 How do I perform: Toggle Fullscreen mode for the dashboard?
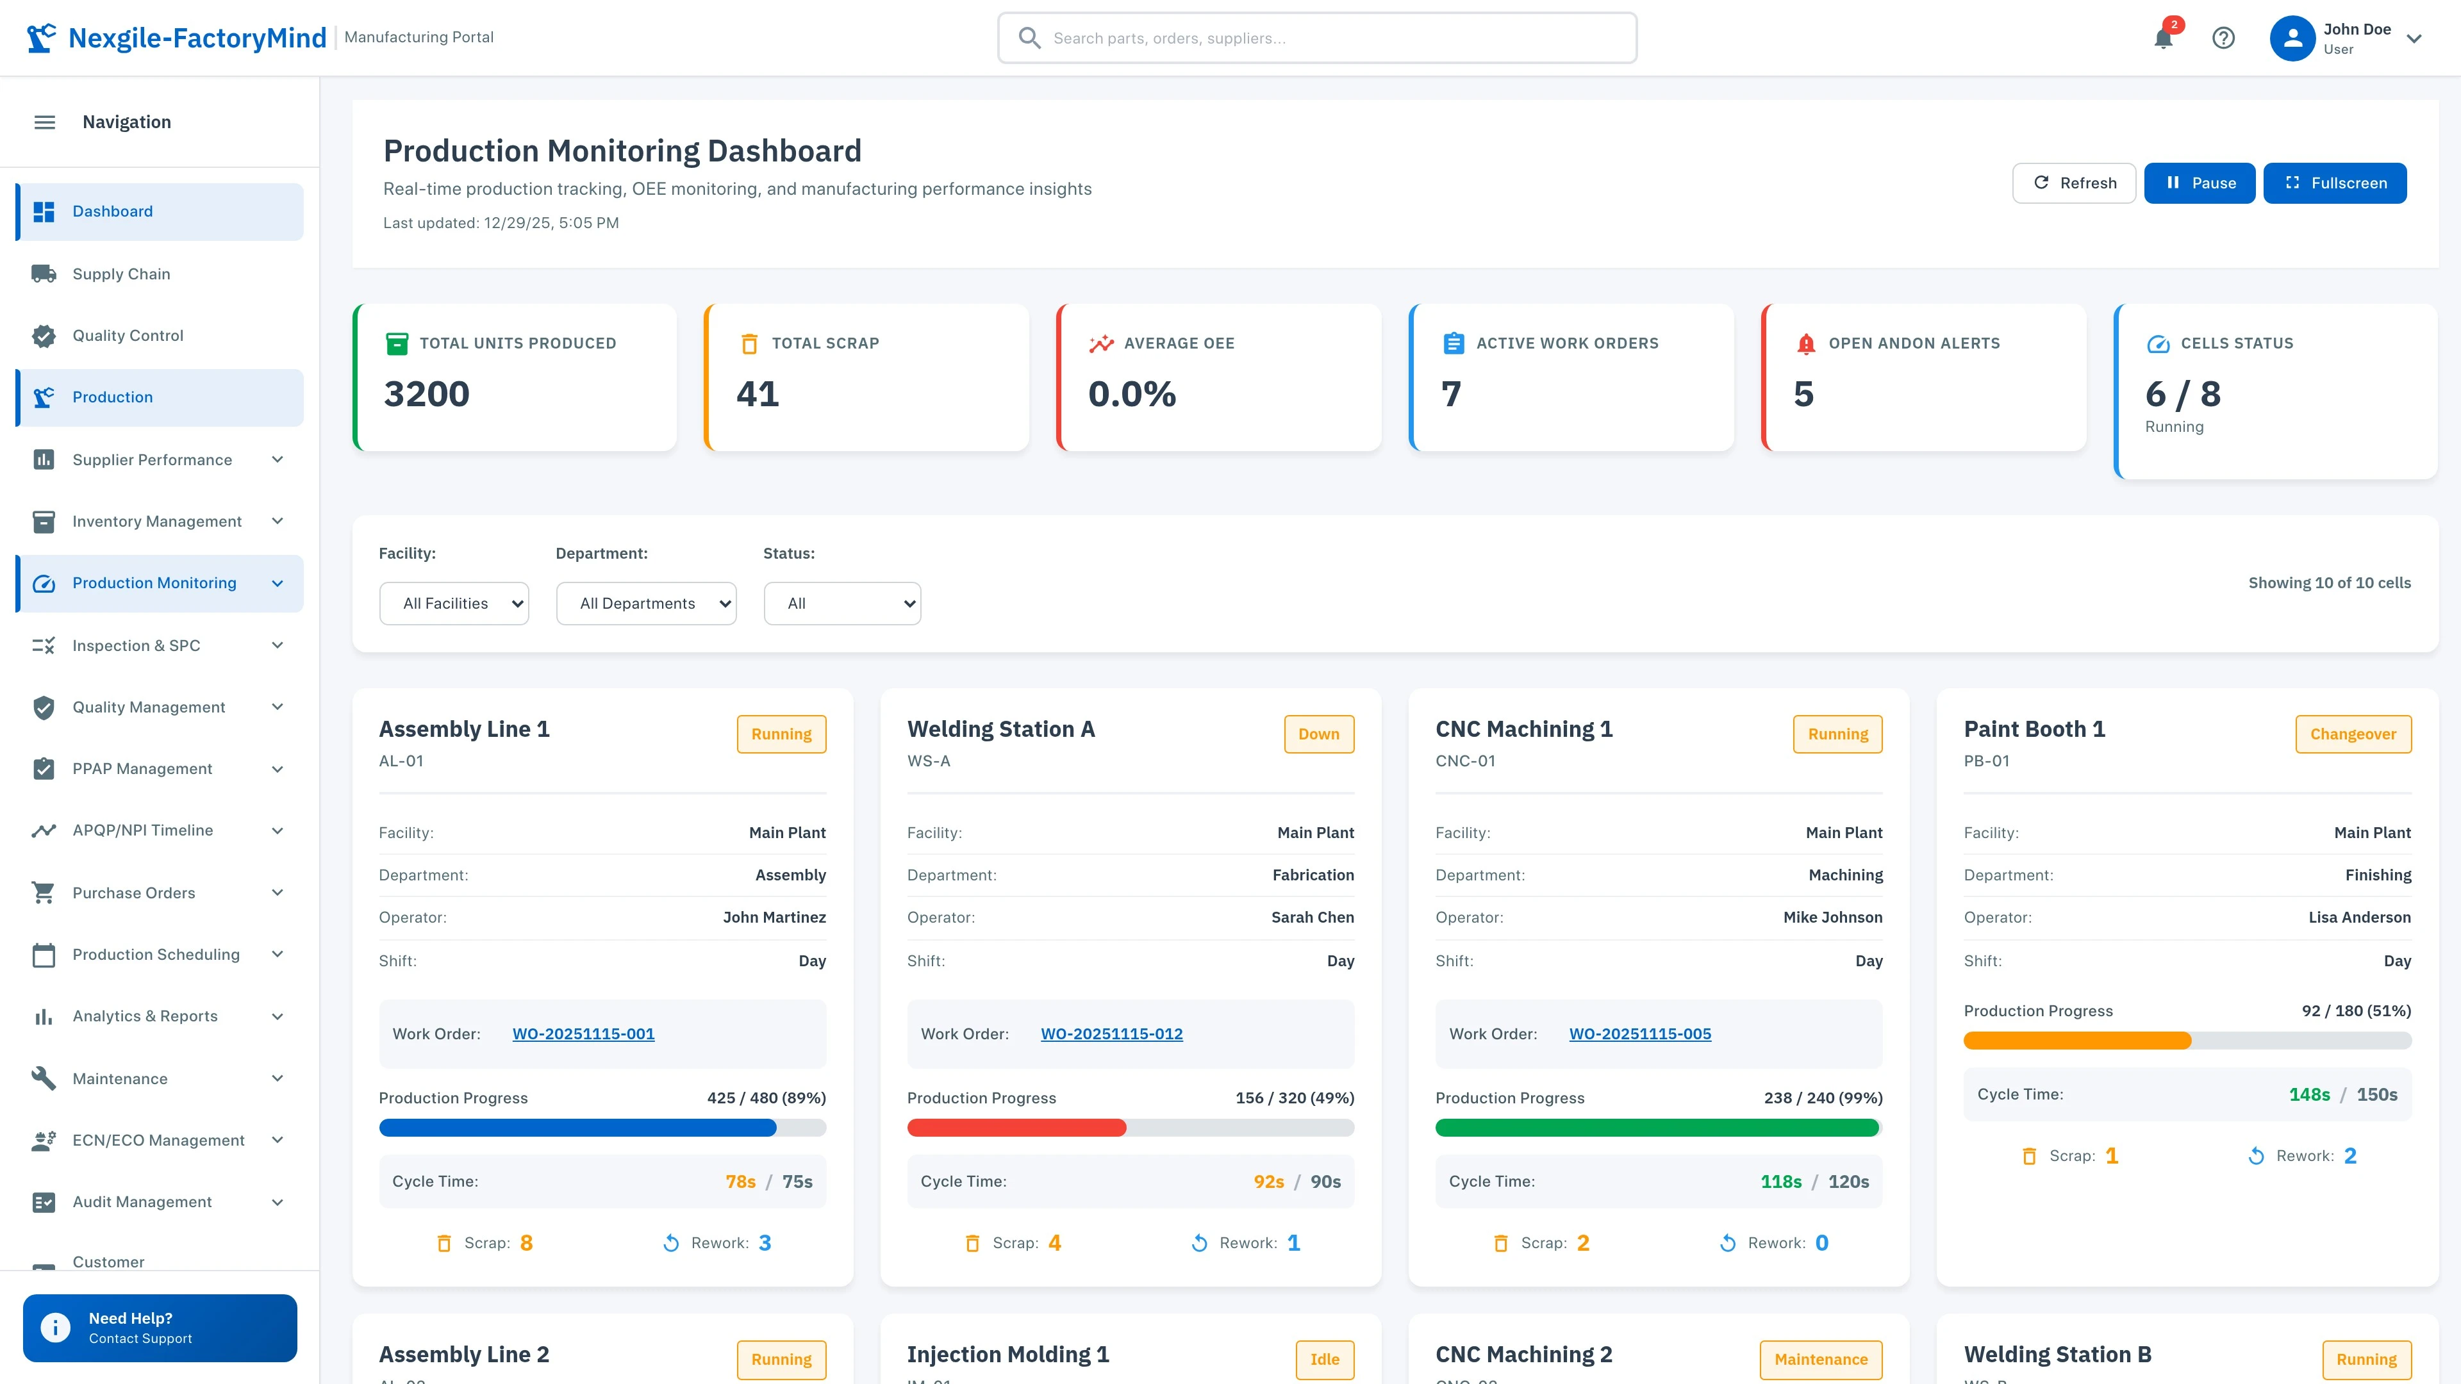(x=2334, y=183)
